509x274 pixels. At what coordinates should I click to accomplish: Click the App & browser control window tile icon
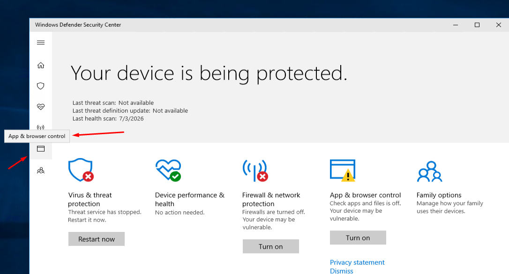343,170
